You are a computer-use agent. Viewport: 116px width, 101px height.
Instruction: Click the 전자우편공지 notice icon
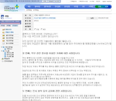pyautogui.click(x=3, y=61)
